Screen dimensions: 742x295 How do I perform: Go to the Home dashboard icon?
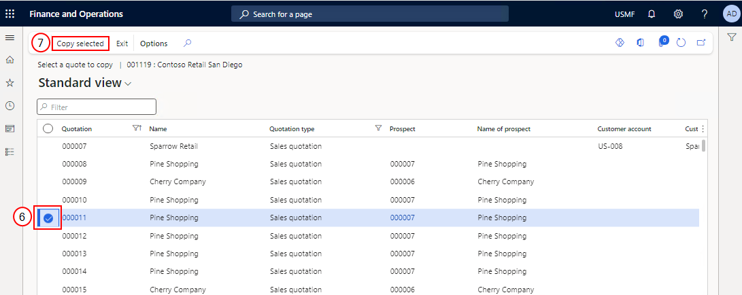(x=10, y=60)
